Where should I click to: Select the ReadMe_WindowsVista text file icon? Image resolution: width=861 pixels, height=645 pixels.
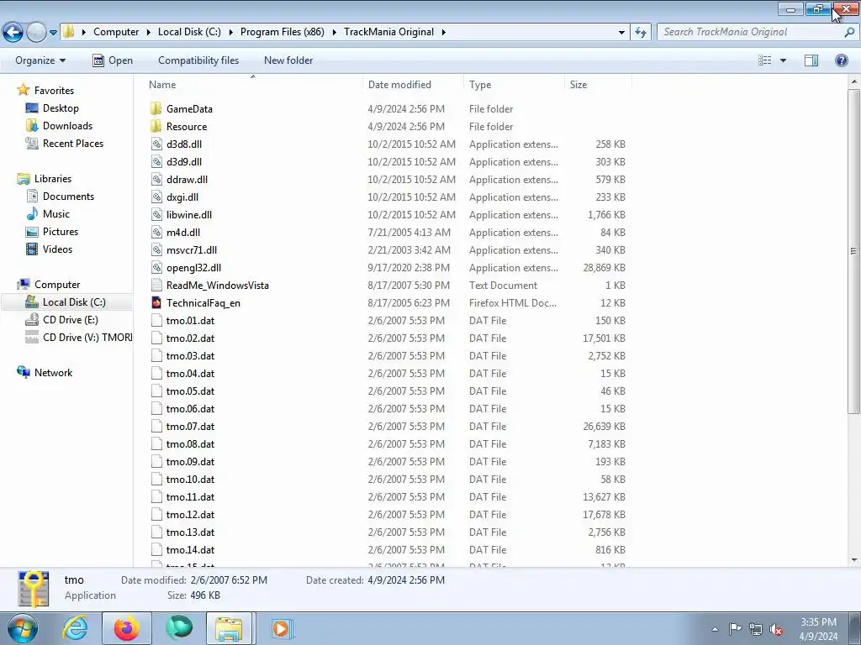[156, 286]
